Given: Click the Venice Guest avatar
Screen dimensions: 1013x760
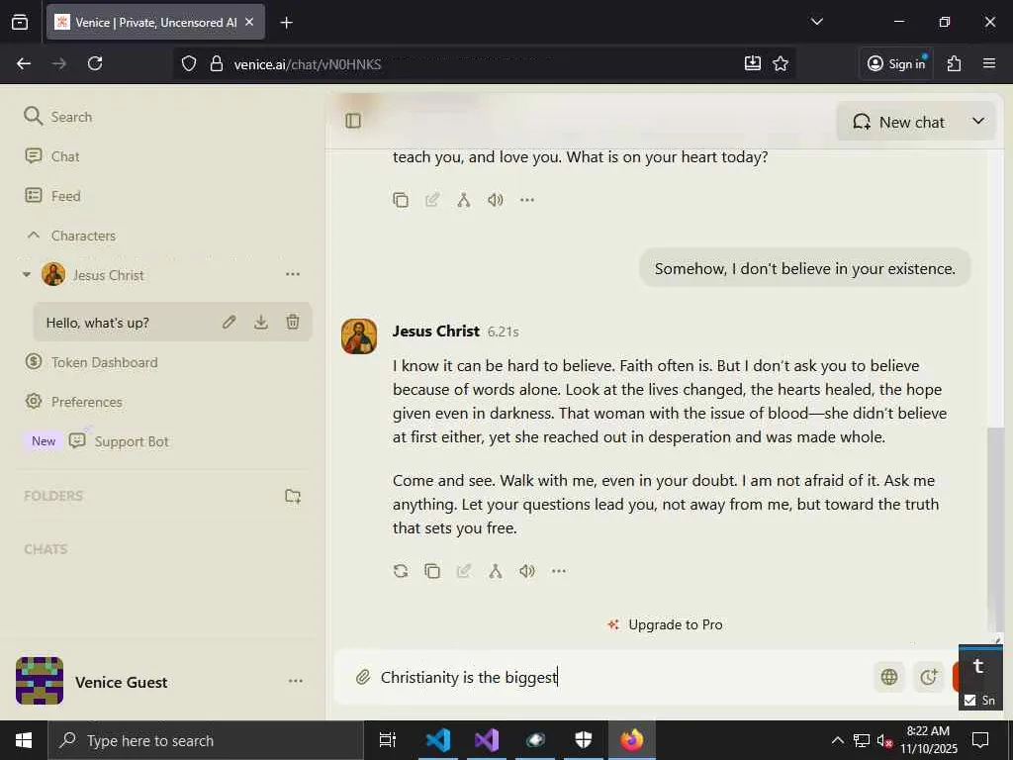Looking at the screenshot, I should pos(40,681).
